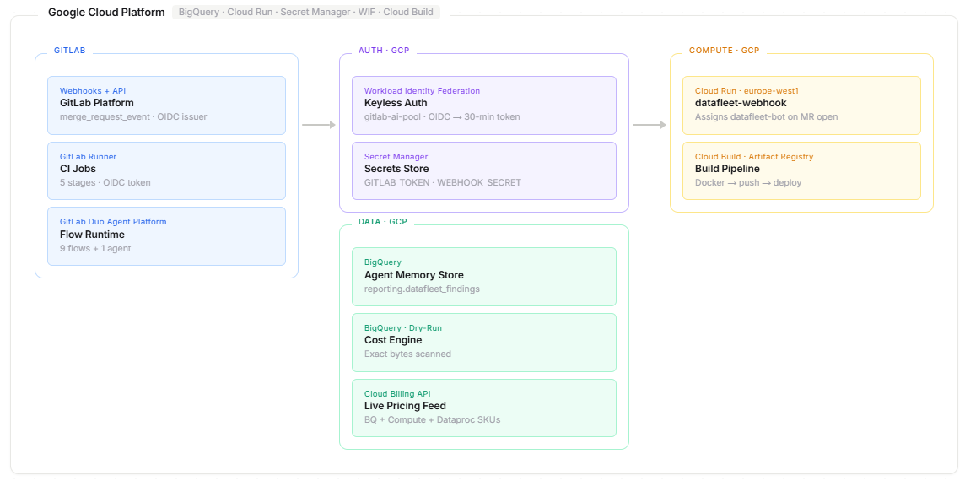Click the arrow from Auth to Compute
Image resolution: width=965 pixels, height=486 pixels.
(x=650, y=125)
